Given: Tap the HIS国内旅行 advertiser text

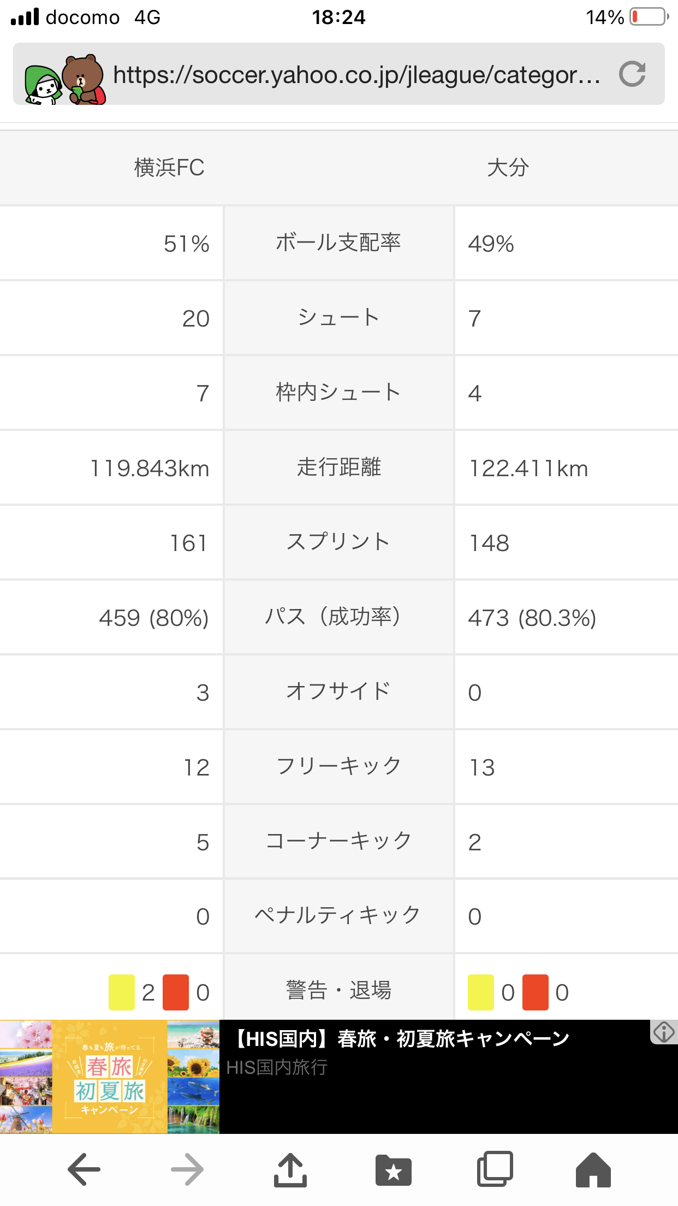Looking at the screenshot, I should [277, 1067].
